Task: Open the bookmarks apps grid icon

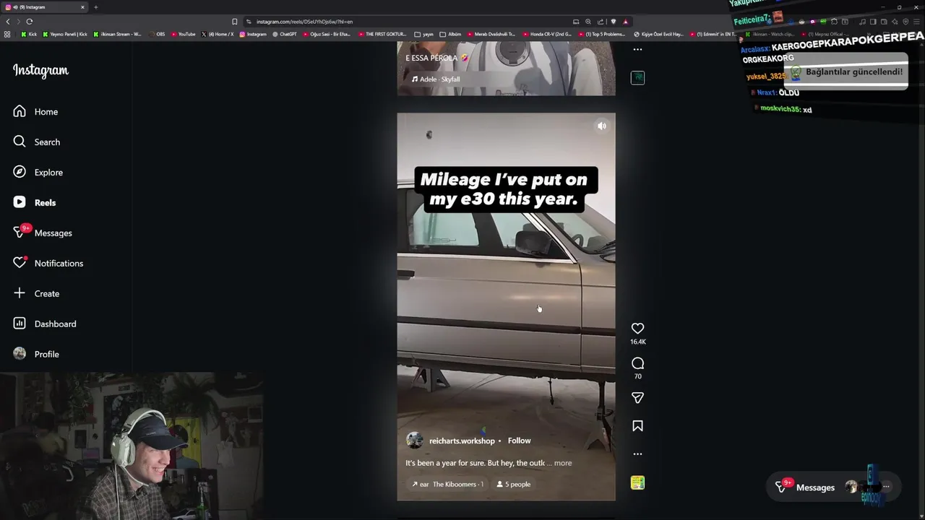Action: tap(7, 34)
